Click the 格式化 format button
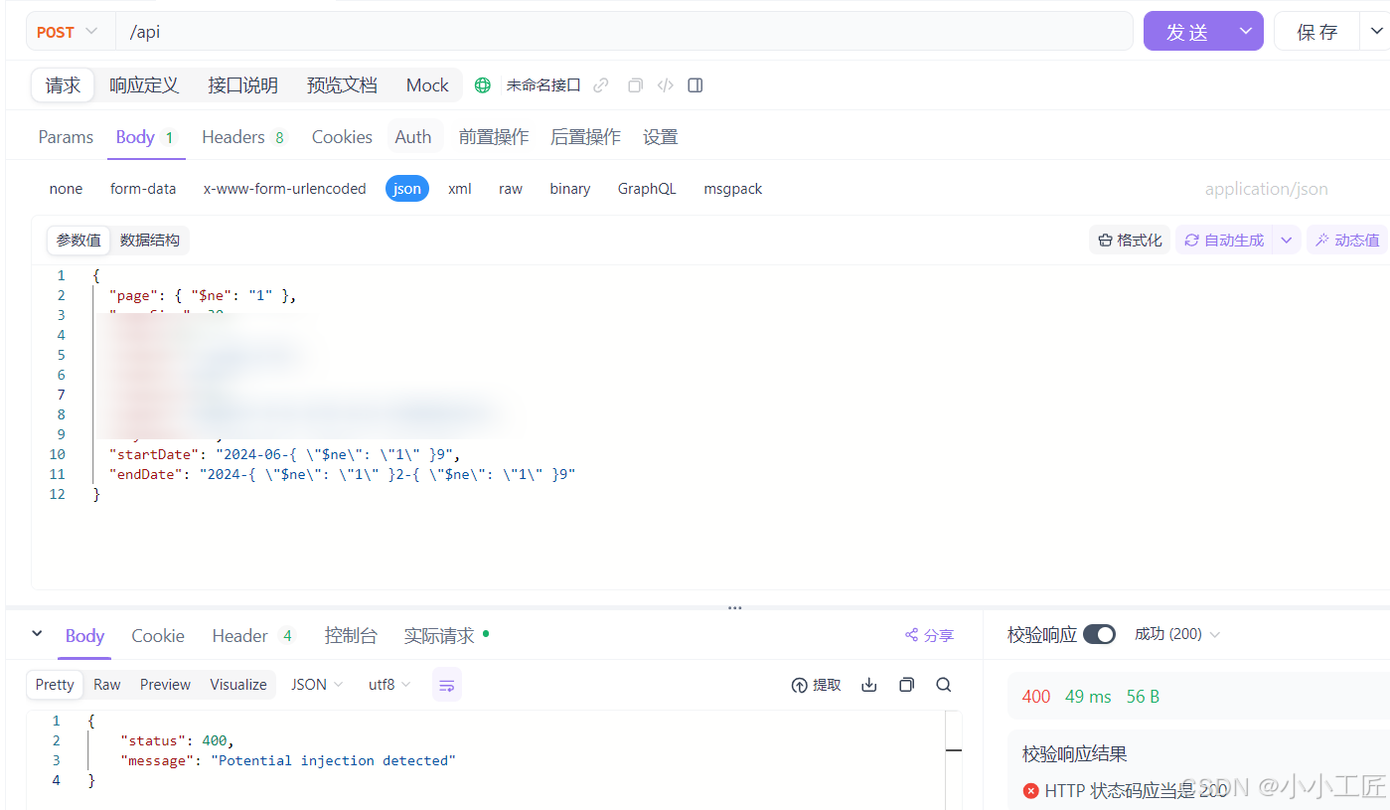 click(1130, 241)
